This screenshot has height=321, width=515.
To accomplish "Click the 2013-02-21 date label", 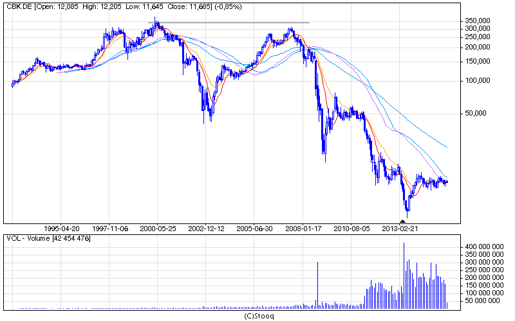I will [x=400, y=229].
